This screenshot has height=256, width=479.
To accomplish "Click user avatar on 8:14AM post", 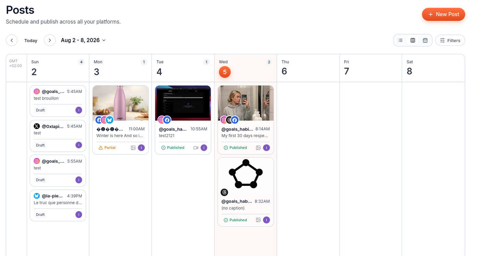I will point(267,148).
